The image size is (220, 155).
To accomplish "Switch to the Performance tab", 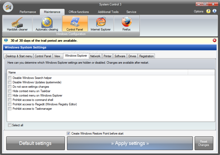I will point(28,12).
